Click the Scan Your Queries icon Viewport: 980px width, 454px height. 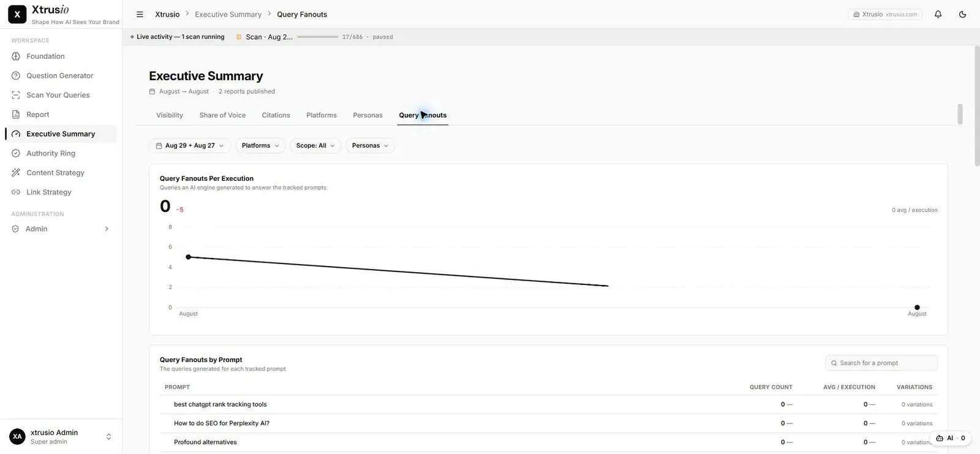16,95
